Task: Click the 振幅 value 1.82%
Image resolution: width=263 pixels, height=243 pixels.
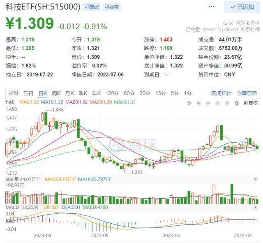Action: pos(29,66)
